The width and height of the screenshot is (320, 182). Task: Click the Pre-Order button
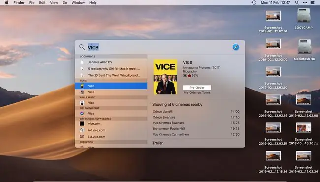coord(197,88)
